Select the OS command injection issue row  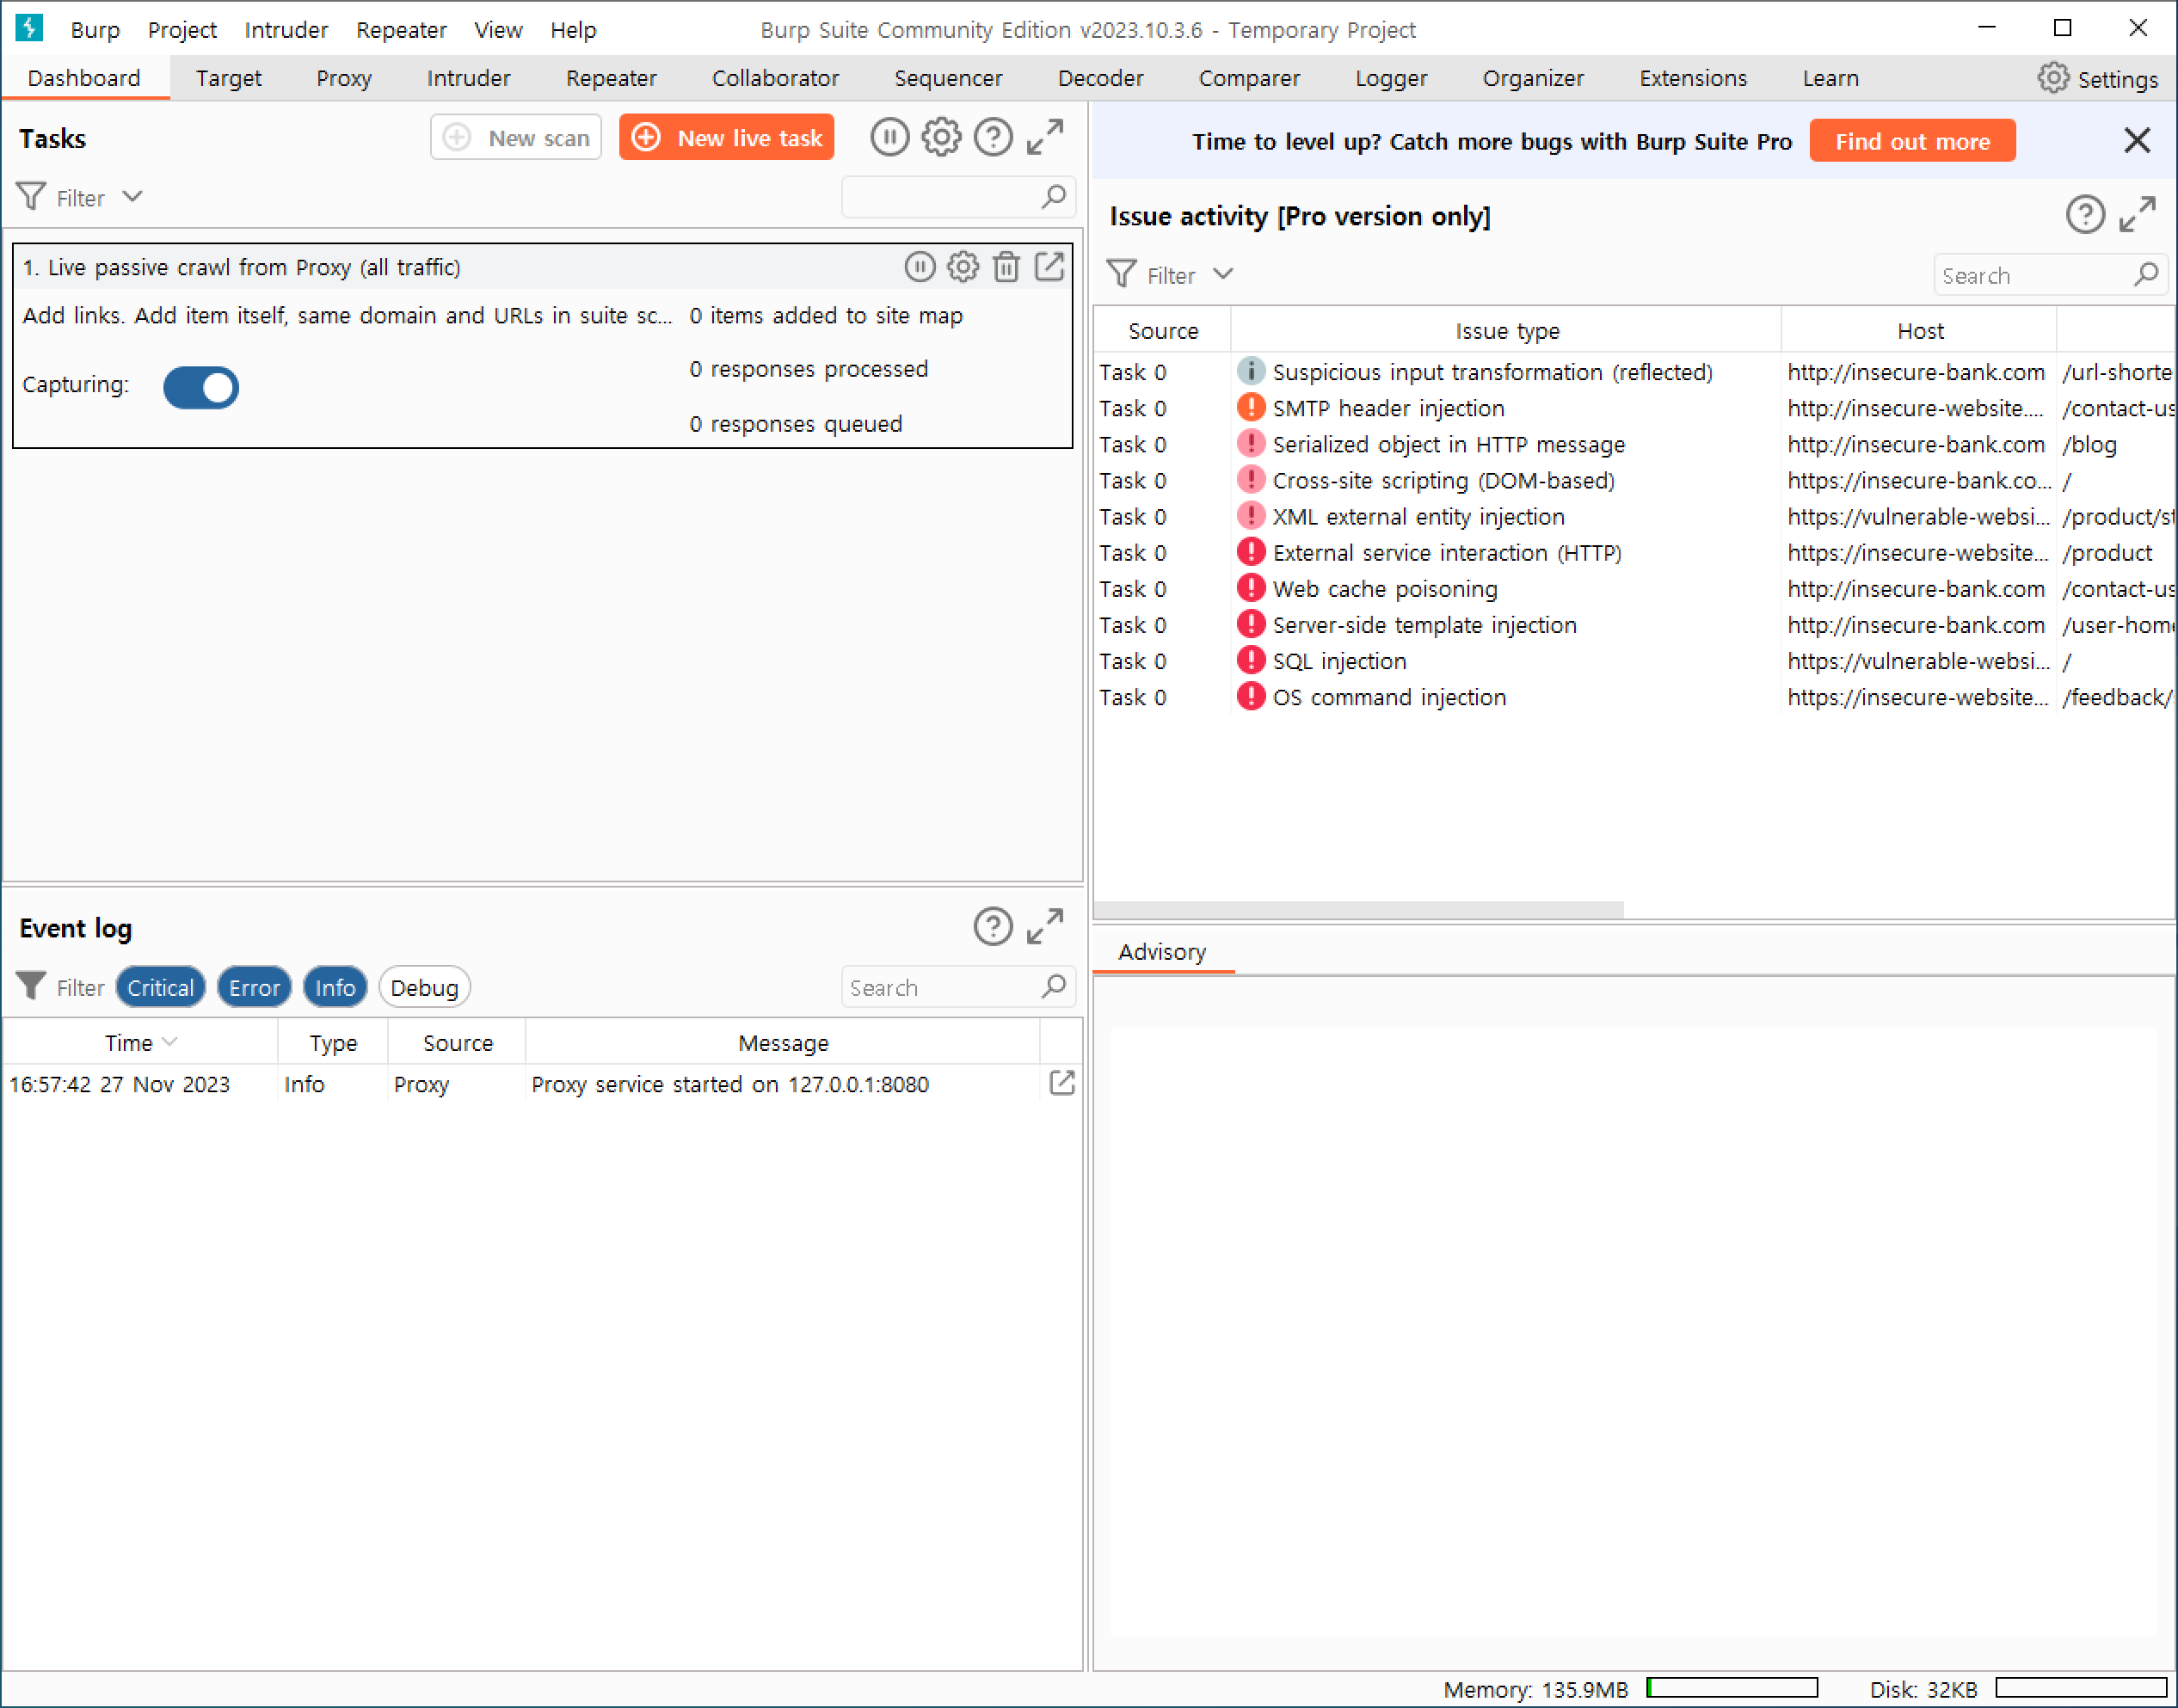(1634, 697)
